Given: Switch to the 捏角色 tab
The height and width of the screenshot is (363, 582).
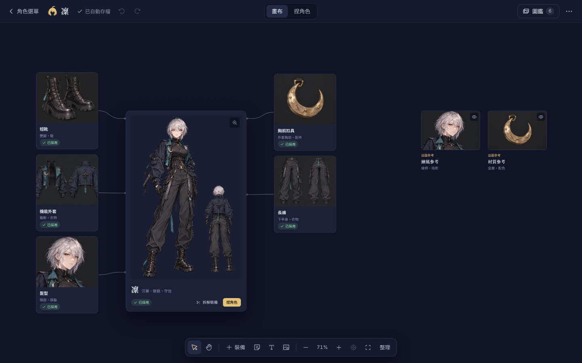Looking at the screenshot, I should coord(302,11).
